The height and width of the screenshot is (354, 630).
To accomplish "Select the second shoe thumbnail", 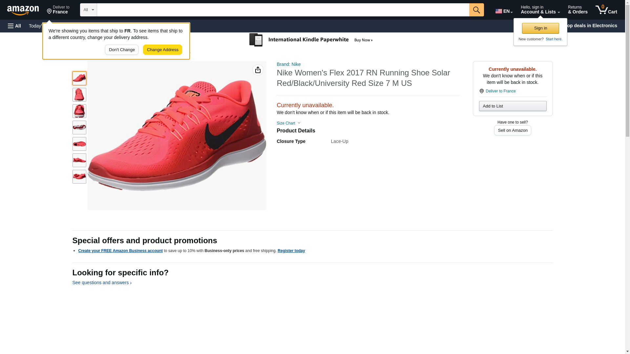I will [x=79, y=95].
